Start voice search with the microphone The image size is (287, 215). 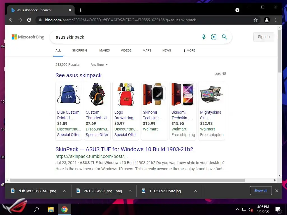click(203, 37)
